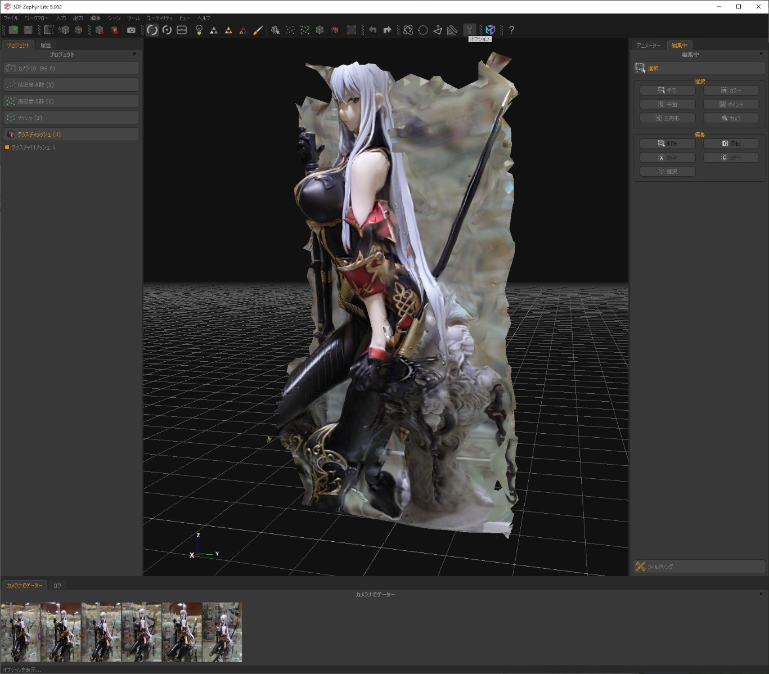
Task: Toggle the light bulb lighting icon
Action: click(x=199, y=30)
